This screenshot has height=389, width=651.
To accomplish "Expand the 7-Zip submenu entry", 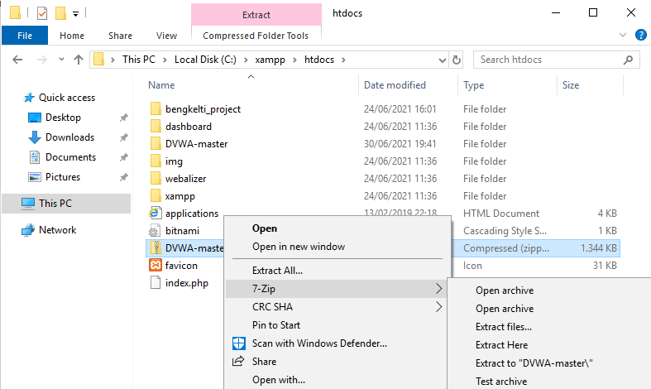I will click(x=336, y=289).
